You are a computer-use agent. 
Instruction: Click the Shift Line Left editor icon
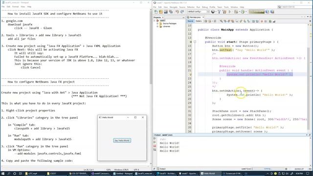coord(253,21)
